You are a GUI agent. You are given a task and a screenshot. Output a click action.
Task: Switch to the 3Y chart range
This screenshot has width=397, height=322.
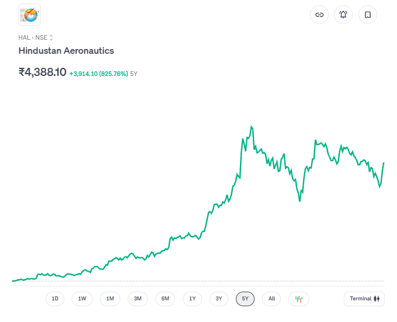click(x=219, y=299)
